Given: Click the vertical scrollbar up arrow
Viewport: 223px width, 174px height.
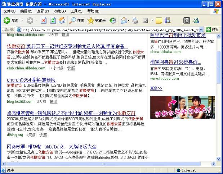Looking at the screenshot, I should click(x=218, y=36).
